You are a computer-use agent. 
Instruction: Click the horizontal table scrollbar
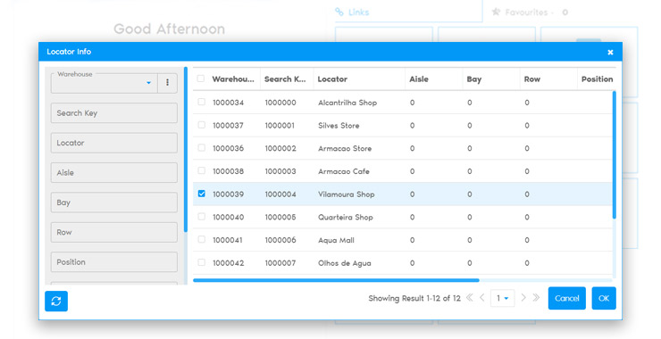coord(336,280)
